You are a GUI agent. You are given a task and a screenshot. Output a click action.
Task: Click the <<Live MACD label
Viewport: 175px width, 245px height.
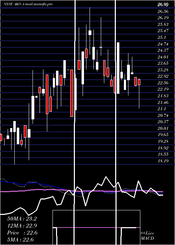147,236
